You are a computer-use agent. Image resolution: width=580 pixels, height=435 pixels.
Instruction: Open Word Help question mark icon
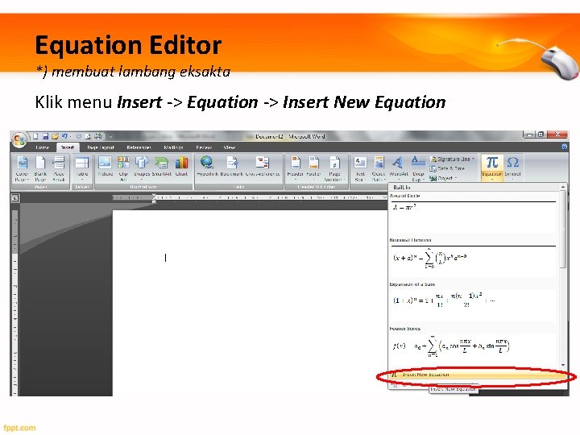[565, 147]
